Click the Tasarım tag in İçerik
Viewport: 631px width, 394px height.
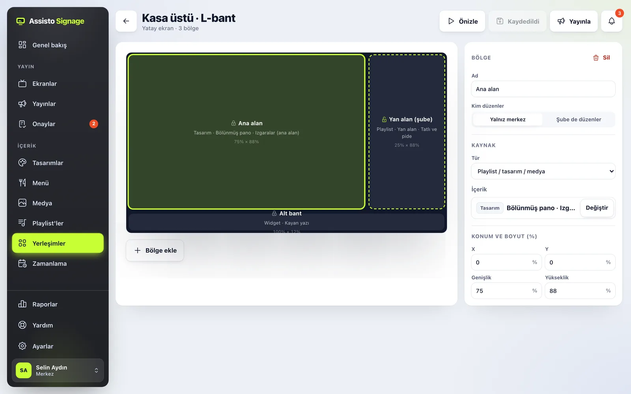tap(490, 208)
